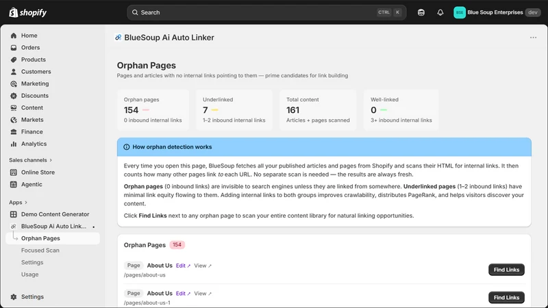This screenshot has width=548, height=308.
Task: Open the Shopify logo home link
Action: tap(27, 12)
